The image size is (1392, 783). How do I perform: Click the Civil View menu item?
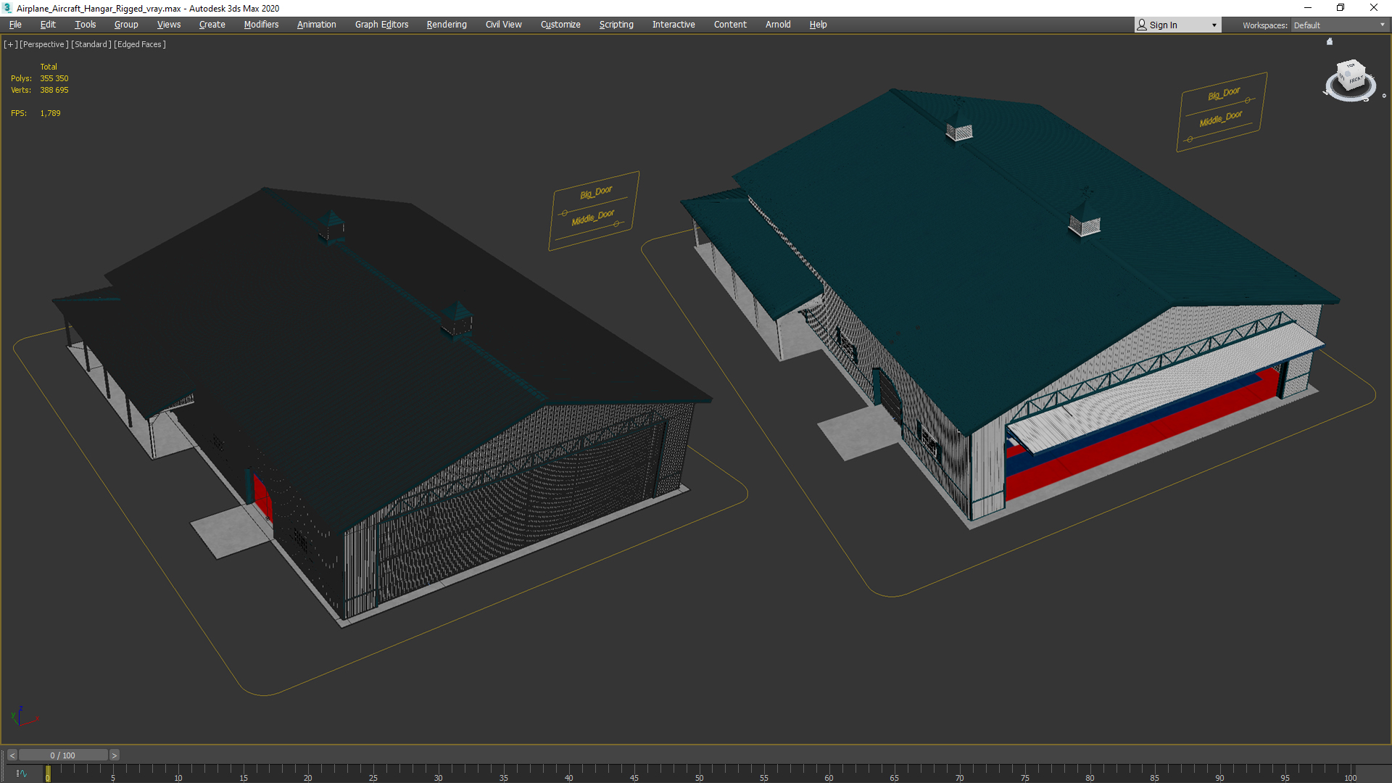(505, 24)
